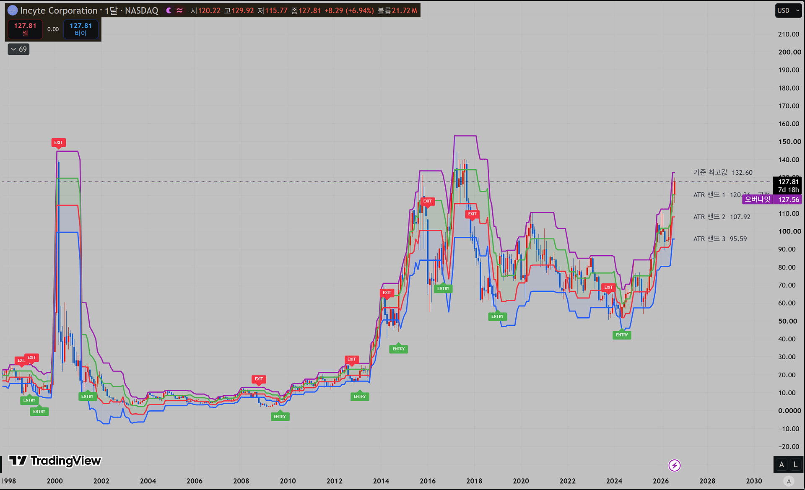Click the close value 종127.81 in header

click(x=306, y=10)
